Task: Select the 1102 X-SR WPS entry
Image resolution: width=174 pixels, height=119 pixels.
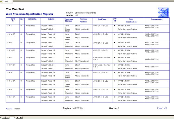Action: click(11, 50)
